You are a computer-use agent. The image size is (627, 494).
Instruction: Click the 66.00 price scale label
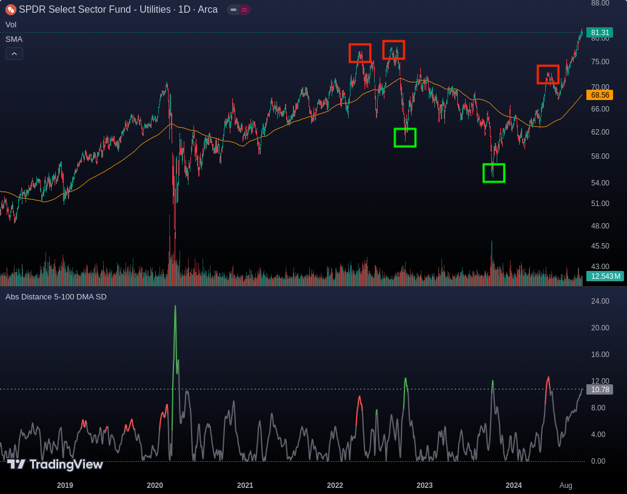point(600,109)
